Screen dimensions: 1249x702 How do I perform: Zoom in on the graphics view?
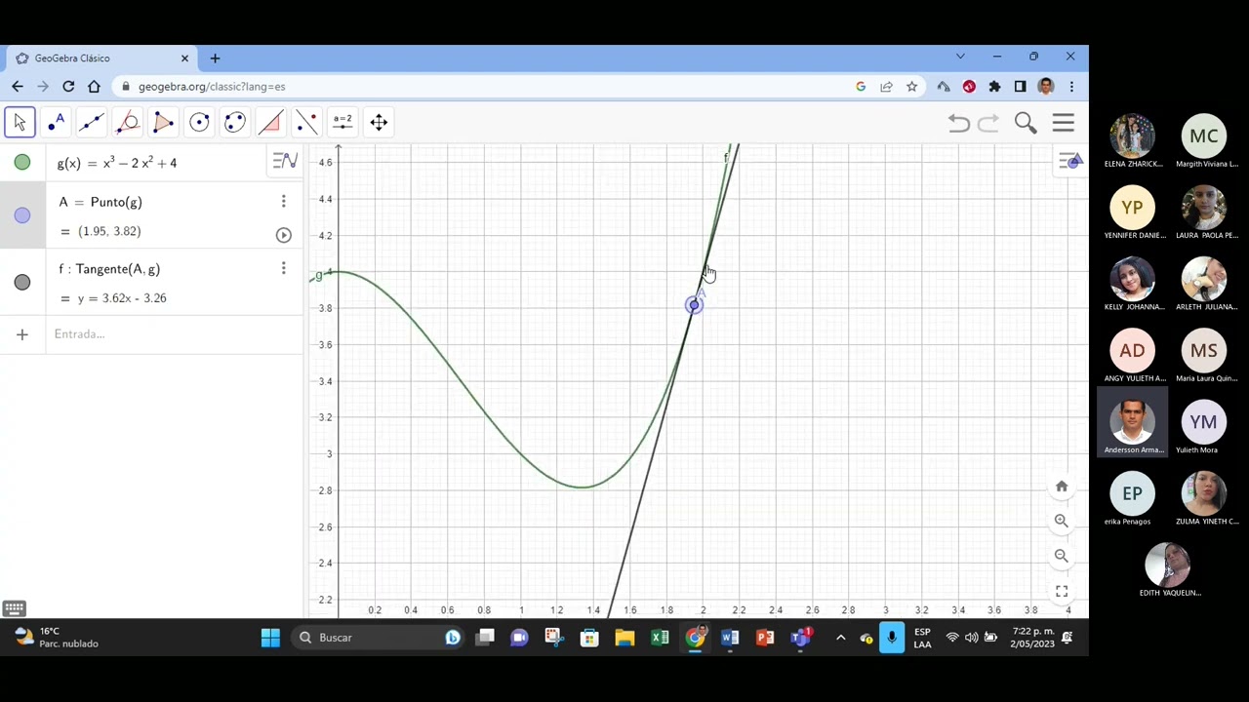click(x=1062, y=521)
